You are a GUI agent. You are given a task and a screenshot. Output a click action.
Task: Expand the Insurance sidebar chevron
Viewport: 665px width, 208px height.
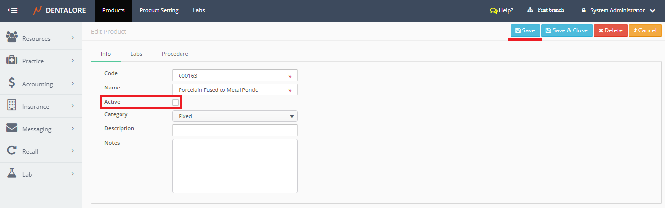(72, 106)
